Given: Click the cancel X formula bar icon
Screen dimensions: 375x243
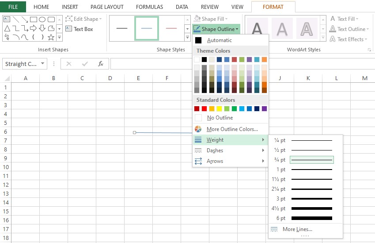Looking at the screenshot, I should tap(69, 64).
